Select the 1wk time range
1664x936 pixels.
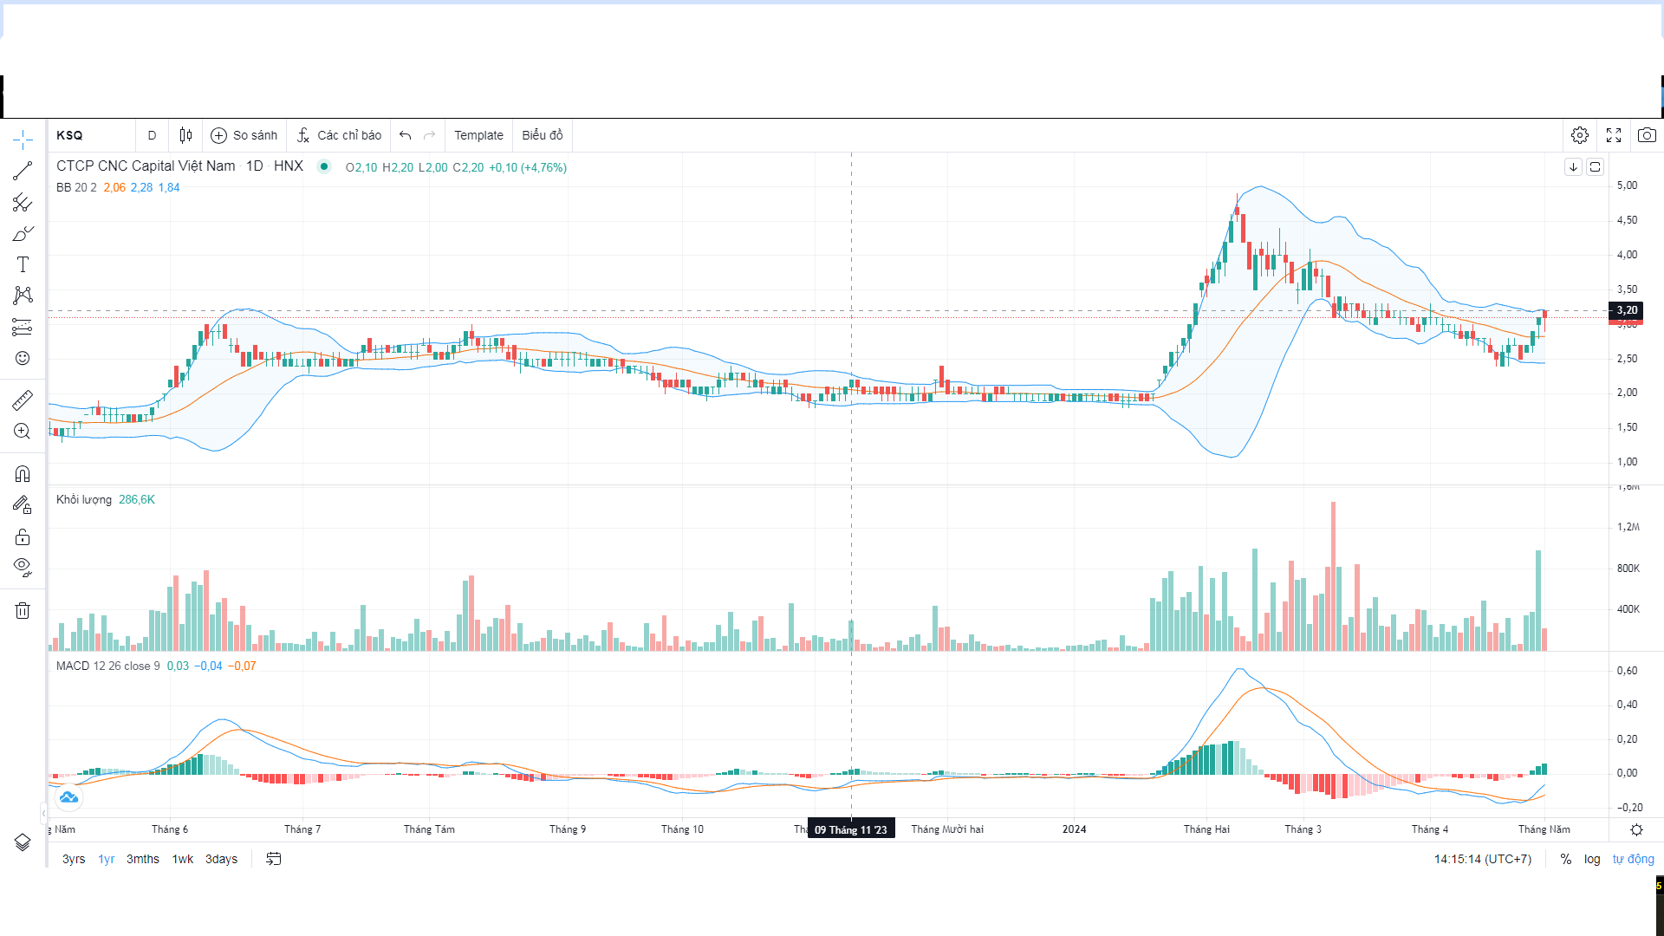point(182,859)
